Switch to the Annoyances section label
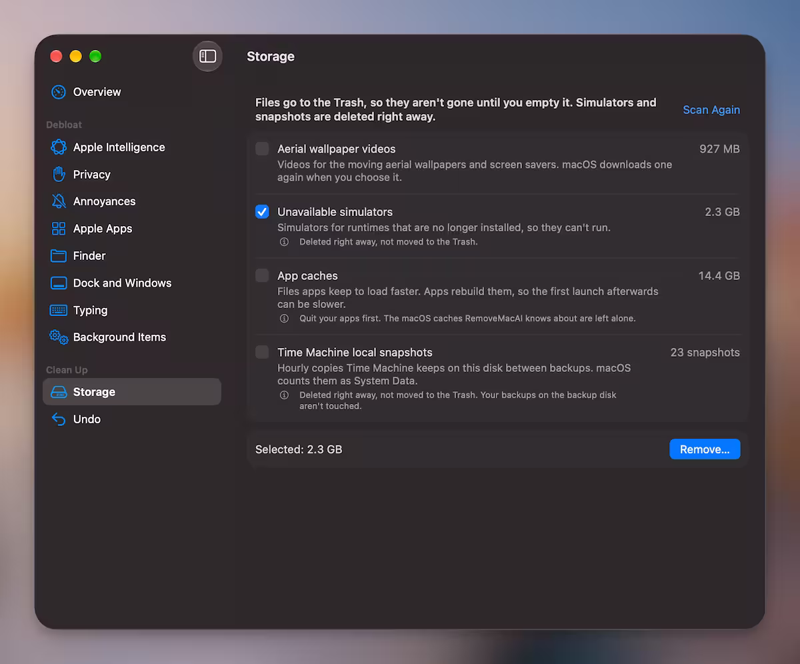This screenshot has height=664, width=800. (x=105, y=201)
